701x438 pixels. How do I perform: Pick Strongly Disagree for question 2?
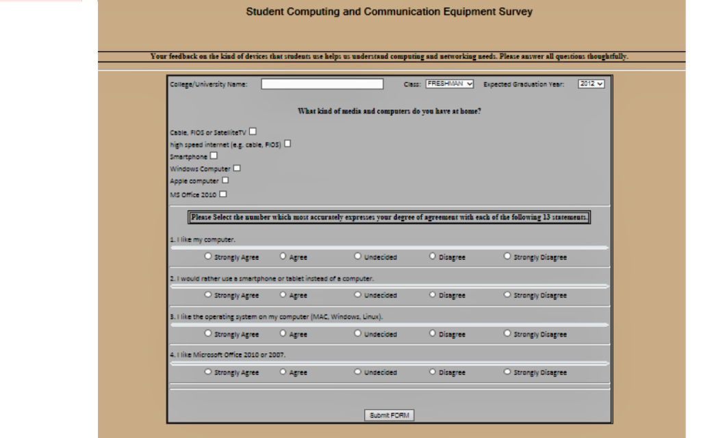(x=507, y=295)
